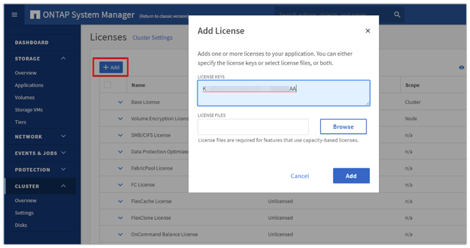Expand the Network sidebar section
Screen dimensions: 470x248
pyautogui.click(x=63, y=137)
